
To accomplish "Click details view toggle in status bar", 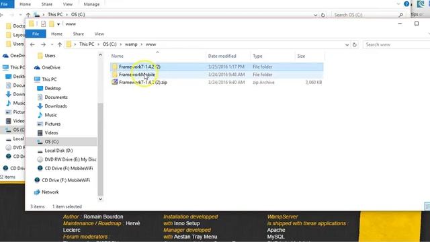I will 427,206.
